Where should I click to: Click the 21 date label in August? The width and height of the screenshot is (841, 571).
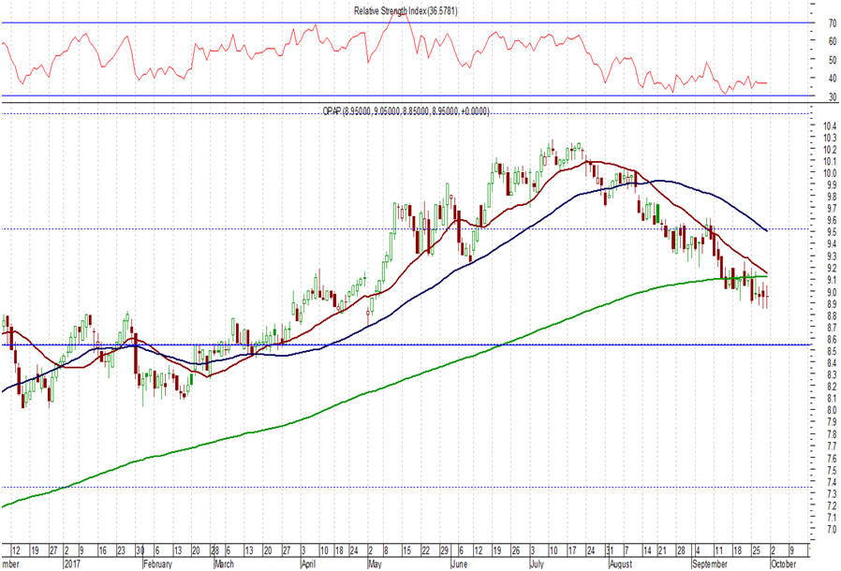(662, 550)
